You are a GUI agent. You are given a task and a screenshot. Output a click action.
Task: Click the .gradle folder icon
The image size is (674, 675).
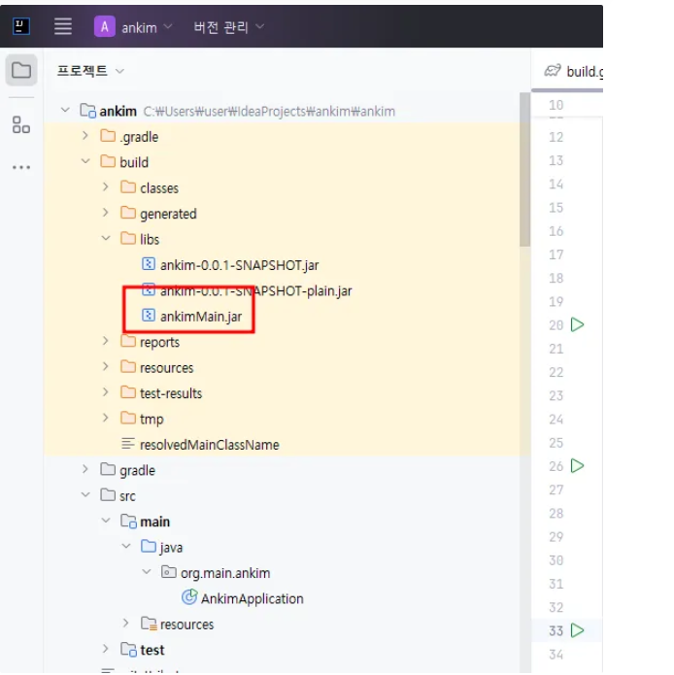pyautogui.click(x=108, y=136)
